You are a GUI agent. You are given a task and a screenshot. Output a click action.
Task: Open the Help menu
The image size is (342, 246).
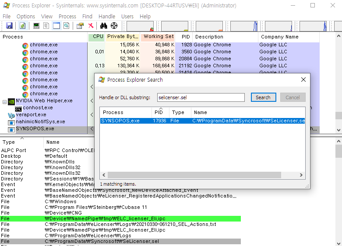coord(145,16)
